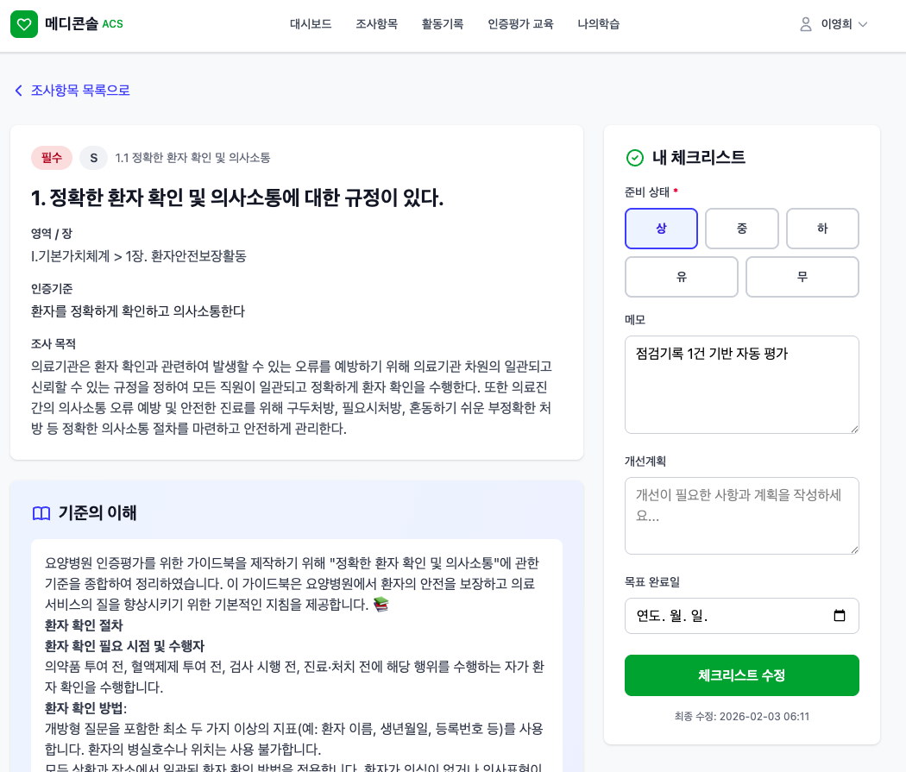
Task: Open the calendar picker in the 목표 완료일 field
Action: (x=840, y=615)
